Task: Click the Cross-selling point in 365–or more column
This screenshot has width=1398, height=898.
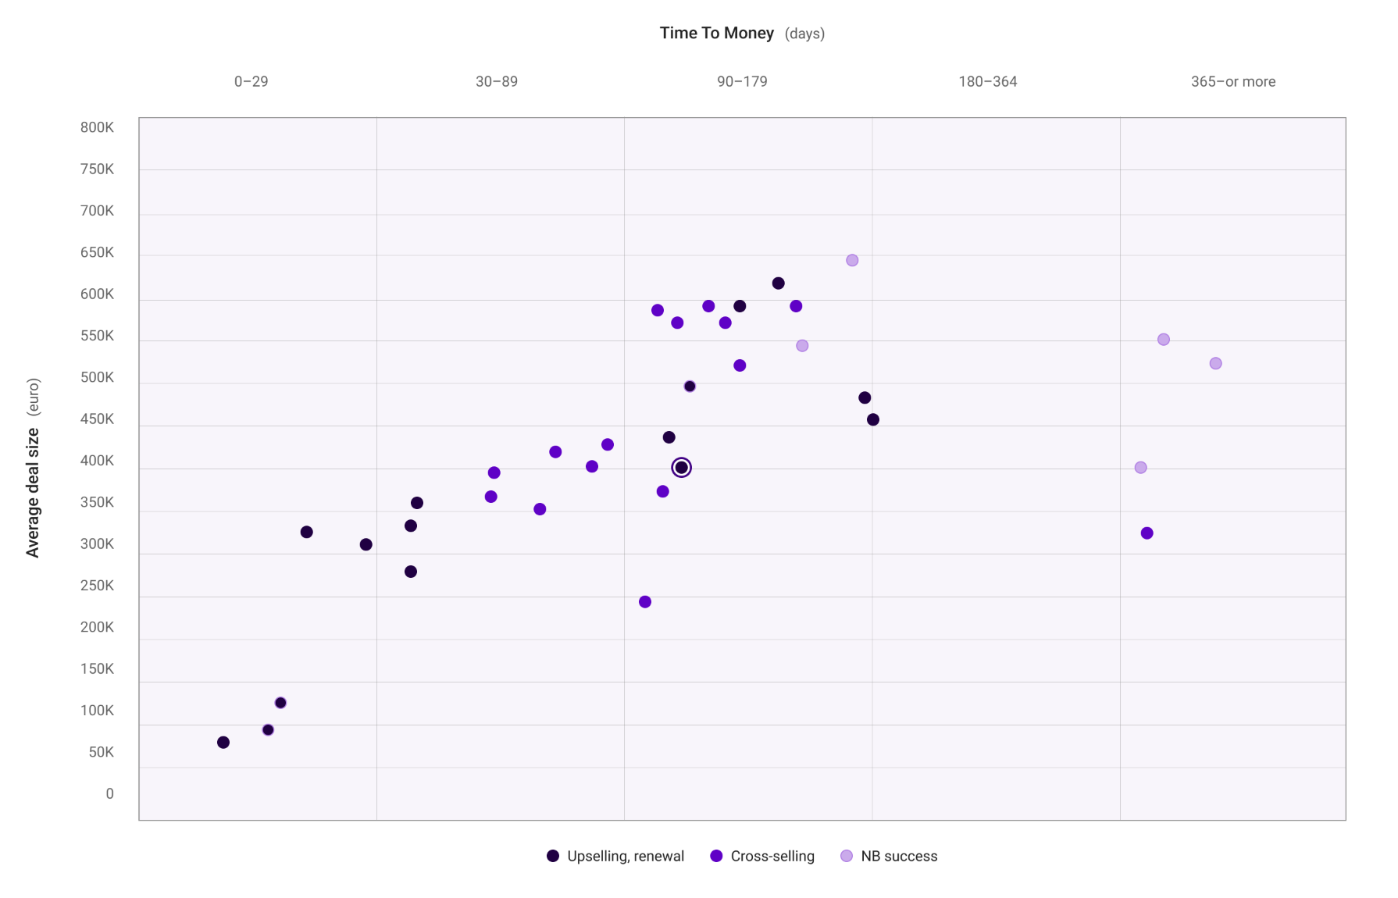Action: pyautogui.click(x=1147, y=533)
